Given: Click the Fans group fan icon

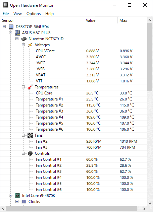Looking at the screenshot, I should click(x=30, y=135).
